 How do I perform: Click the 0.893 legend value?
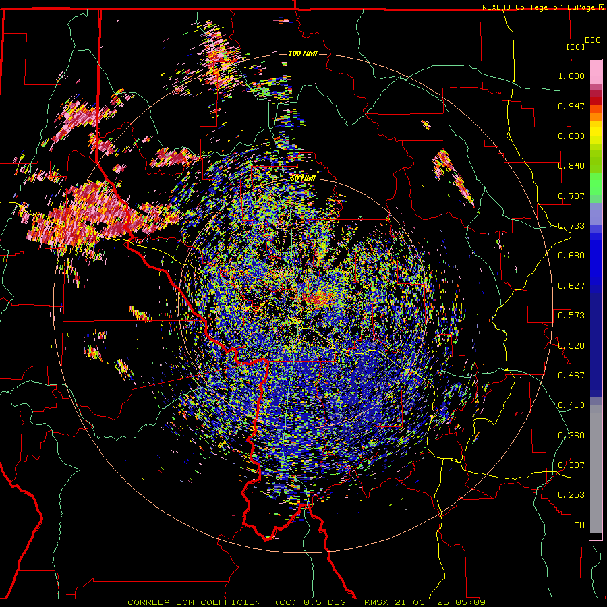(571, 136)
